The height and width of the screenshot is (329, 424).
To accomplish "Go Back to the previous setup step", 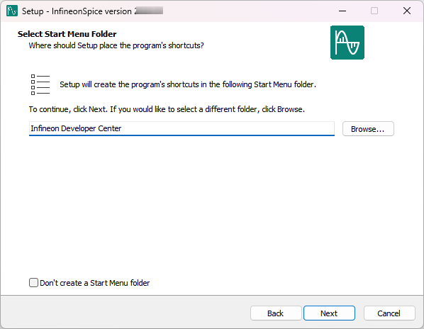I will coord(276,313).
